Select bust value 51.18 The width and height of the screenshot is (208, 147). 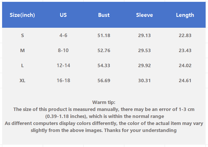coord(104,35)
